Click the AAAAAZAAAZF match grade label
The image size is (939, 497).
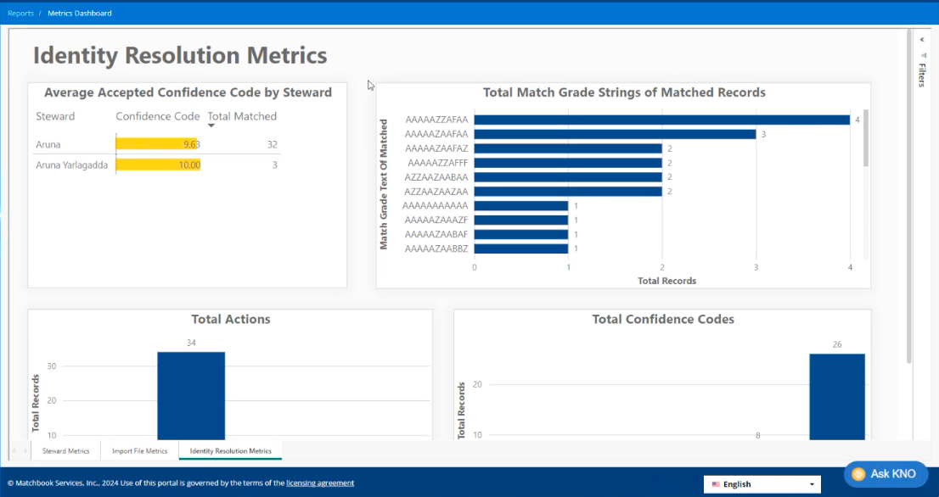[436, 221]
